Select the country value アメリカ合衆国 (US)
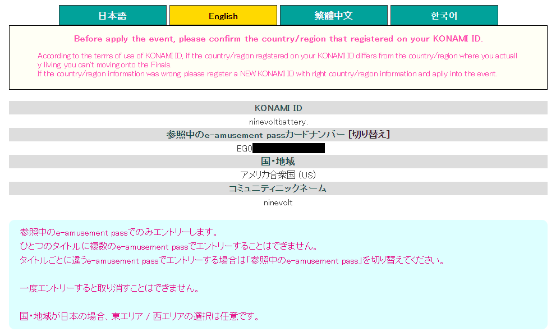 [x=278, y=175]
